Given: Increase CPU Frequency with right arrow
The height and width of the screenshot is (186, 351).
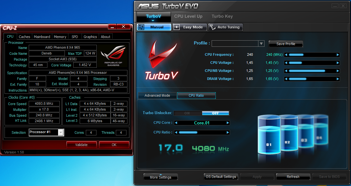Looking at the screenshot, I should tap(338, 55).
